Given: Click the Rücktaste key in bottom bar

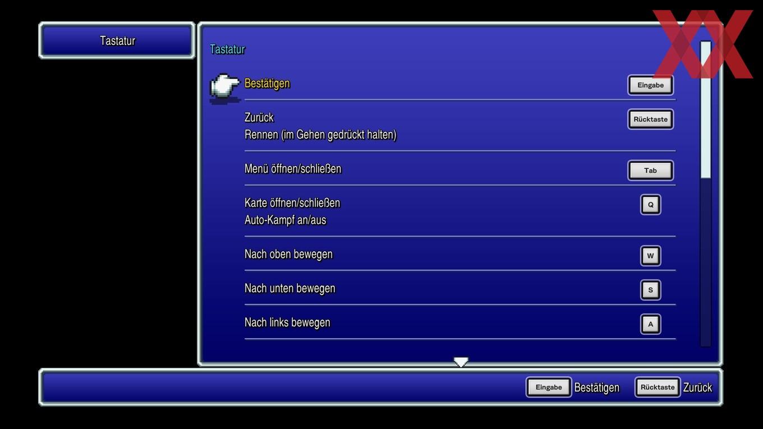Looking at the screenshot, I should [658, 387].
